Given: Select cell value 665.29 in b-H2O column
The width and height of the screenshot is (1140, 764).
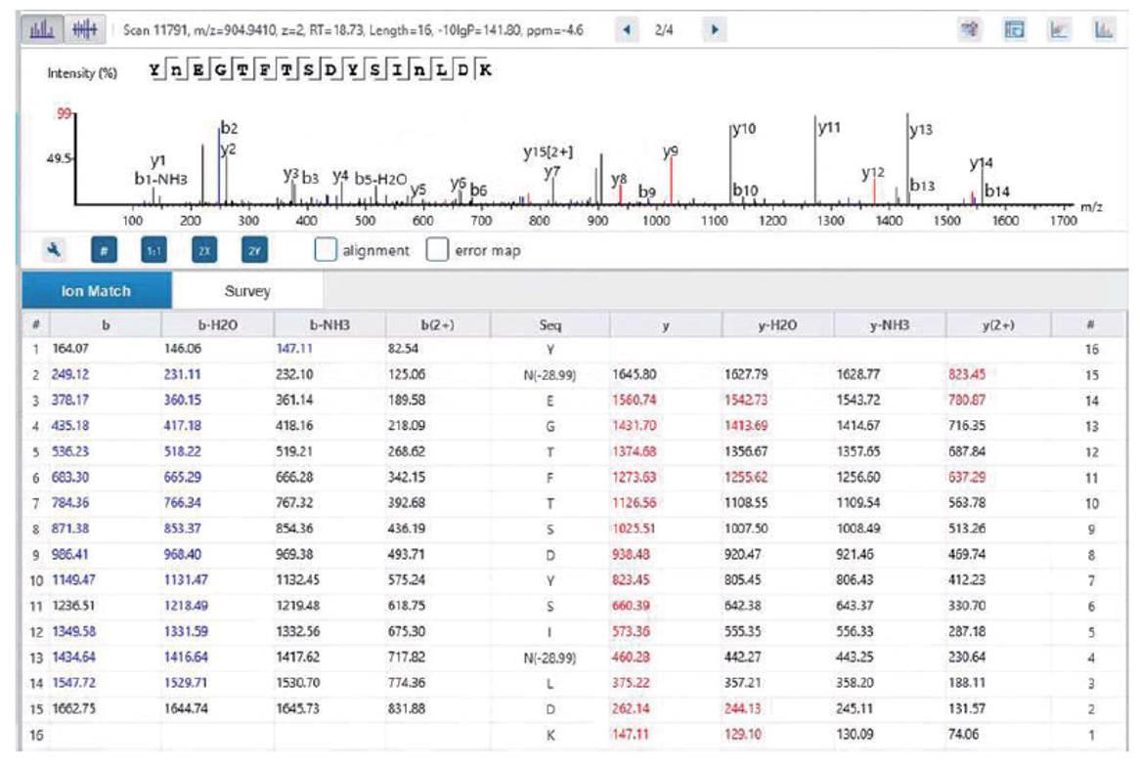Looking at the screenshot, I should pos(183,477).
